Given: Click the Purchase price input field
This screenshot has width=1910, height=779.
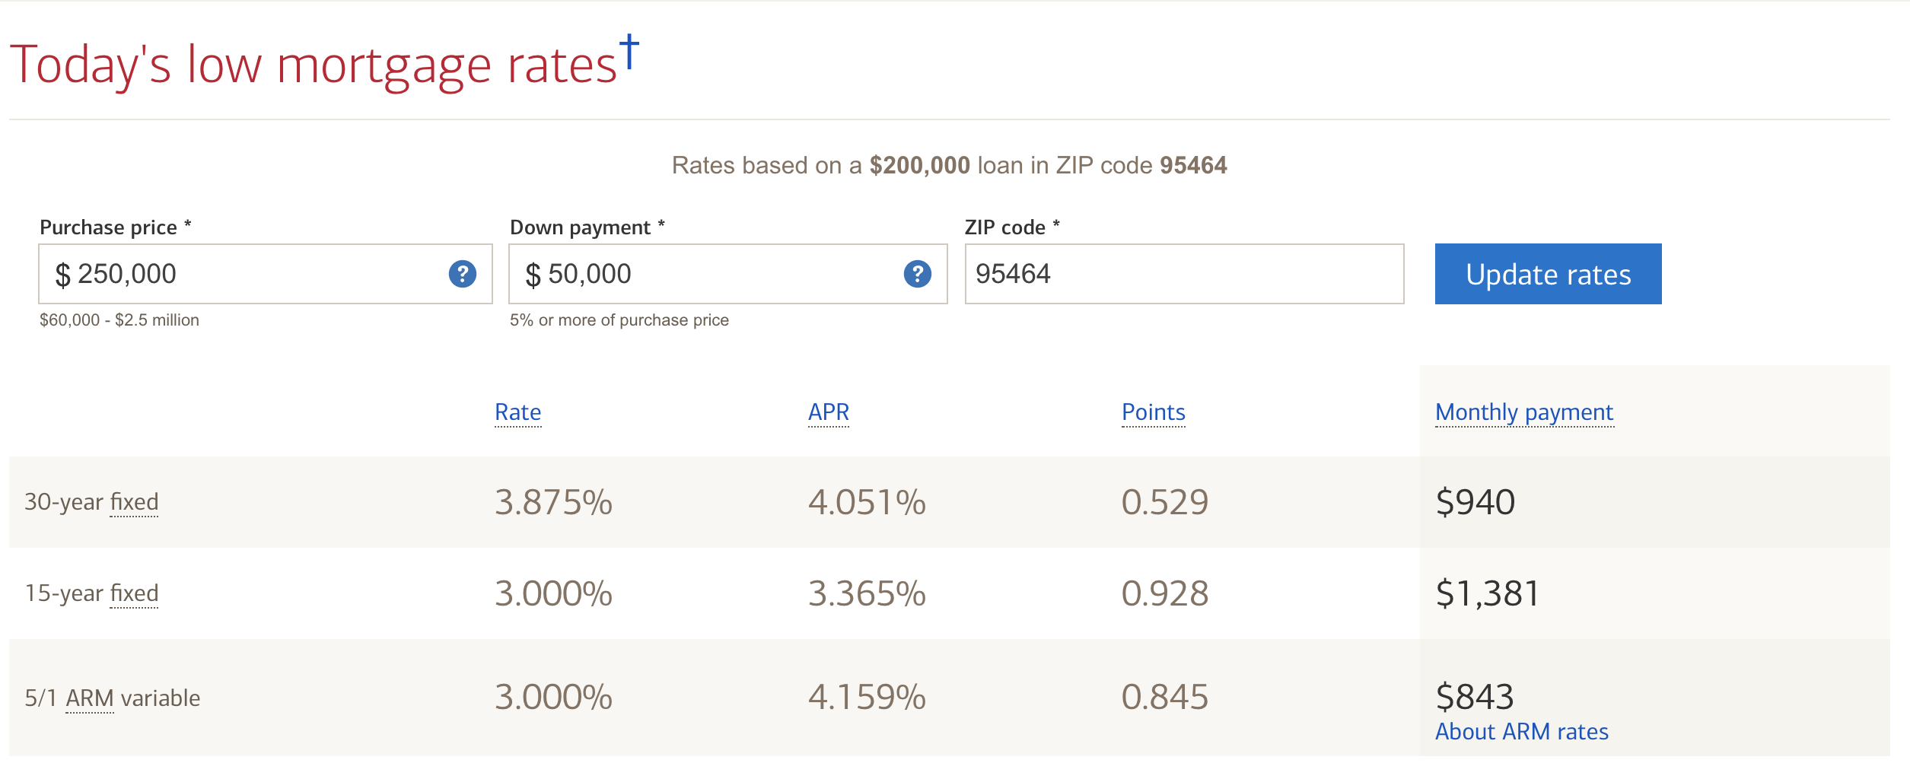Looking at the screenshot, I should point(266,274).
